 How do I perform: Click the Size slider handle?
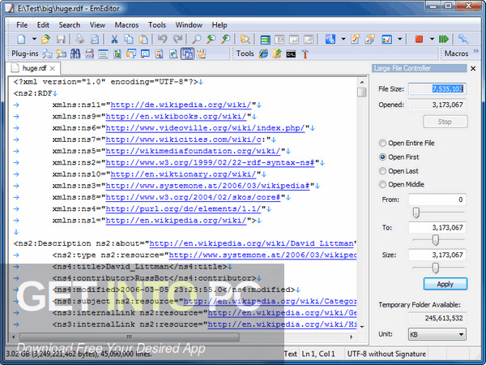click(x=436, y=268)
